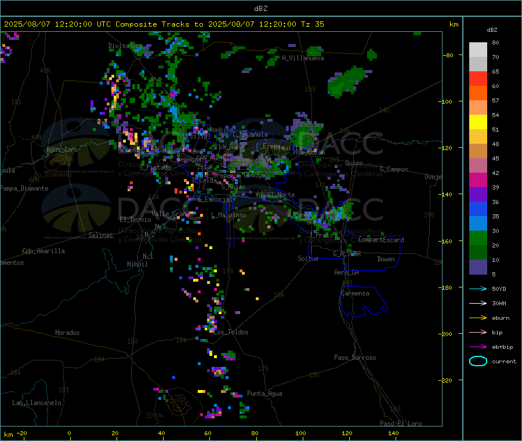Click the 'Aero_GH' place label

(x=347, y=272)
